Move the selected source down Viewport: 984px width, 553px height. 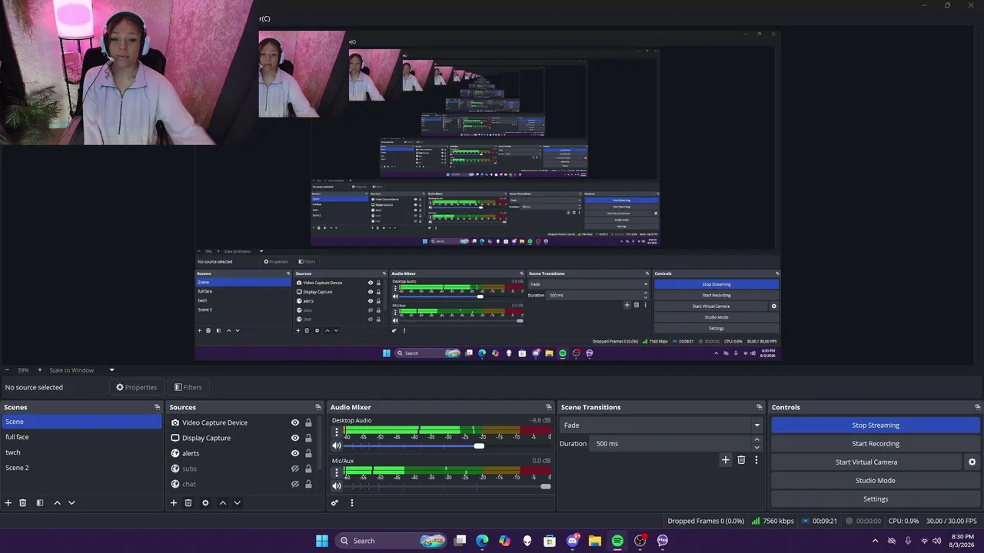237,503
